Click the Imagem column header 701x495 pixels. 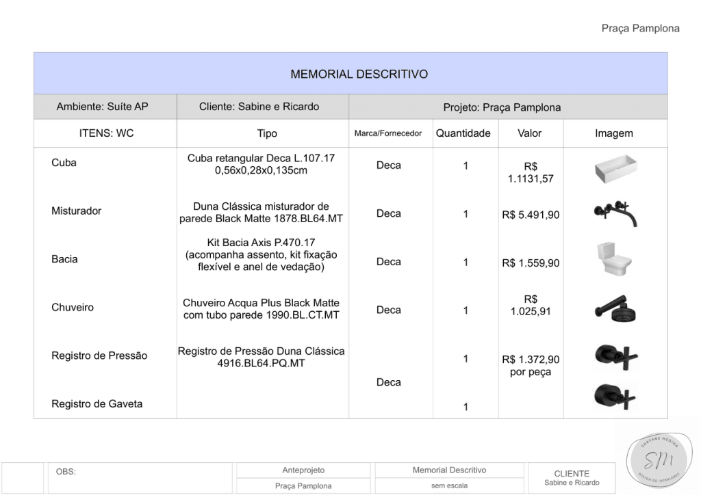(613, 134)
